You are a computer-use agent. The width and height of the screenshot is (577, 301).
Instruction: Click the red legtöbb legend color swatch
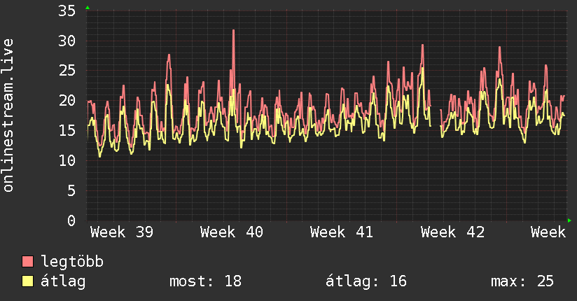click(x=27, y=261)
